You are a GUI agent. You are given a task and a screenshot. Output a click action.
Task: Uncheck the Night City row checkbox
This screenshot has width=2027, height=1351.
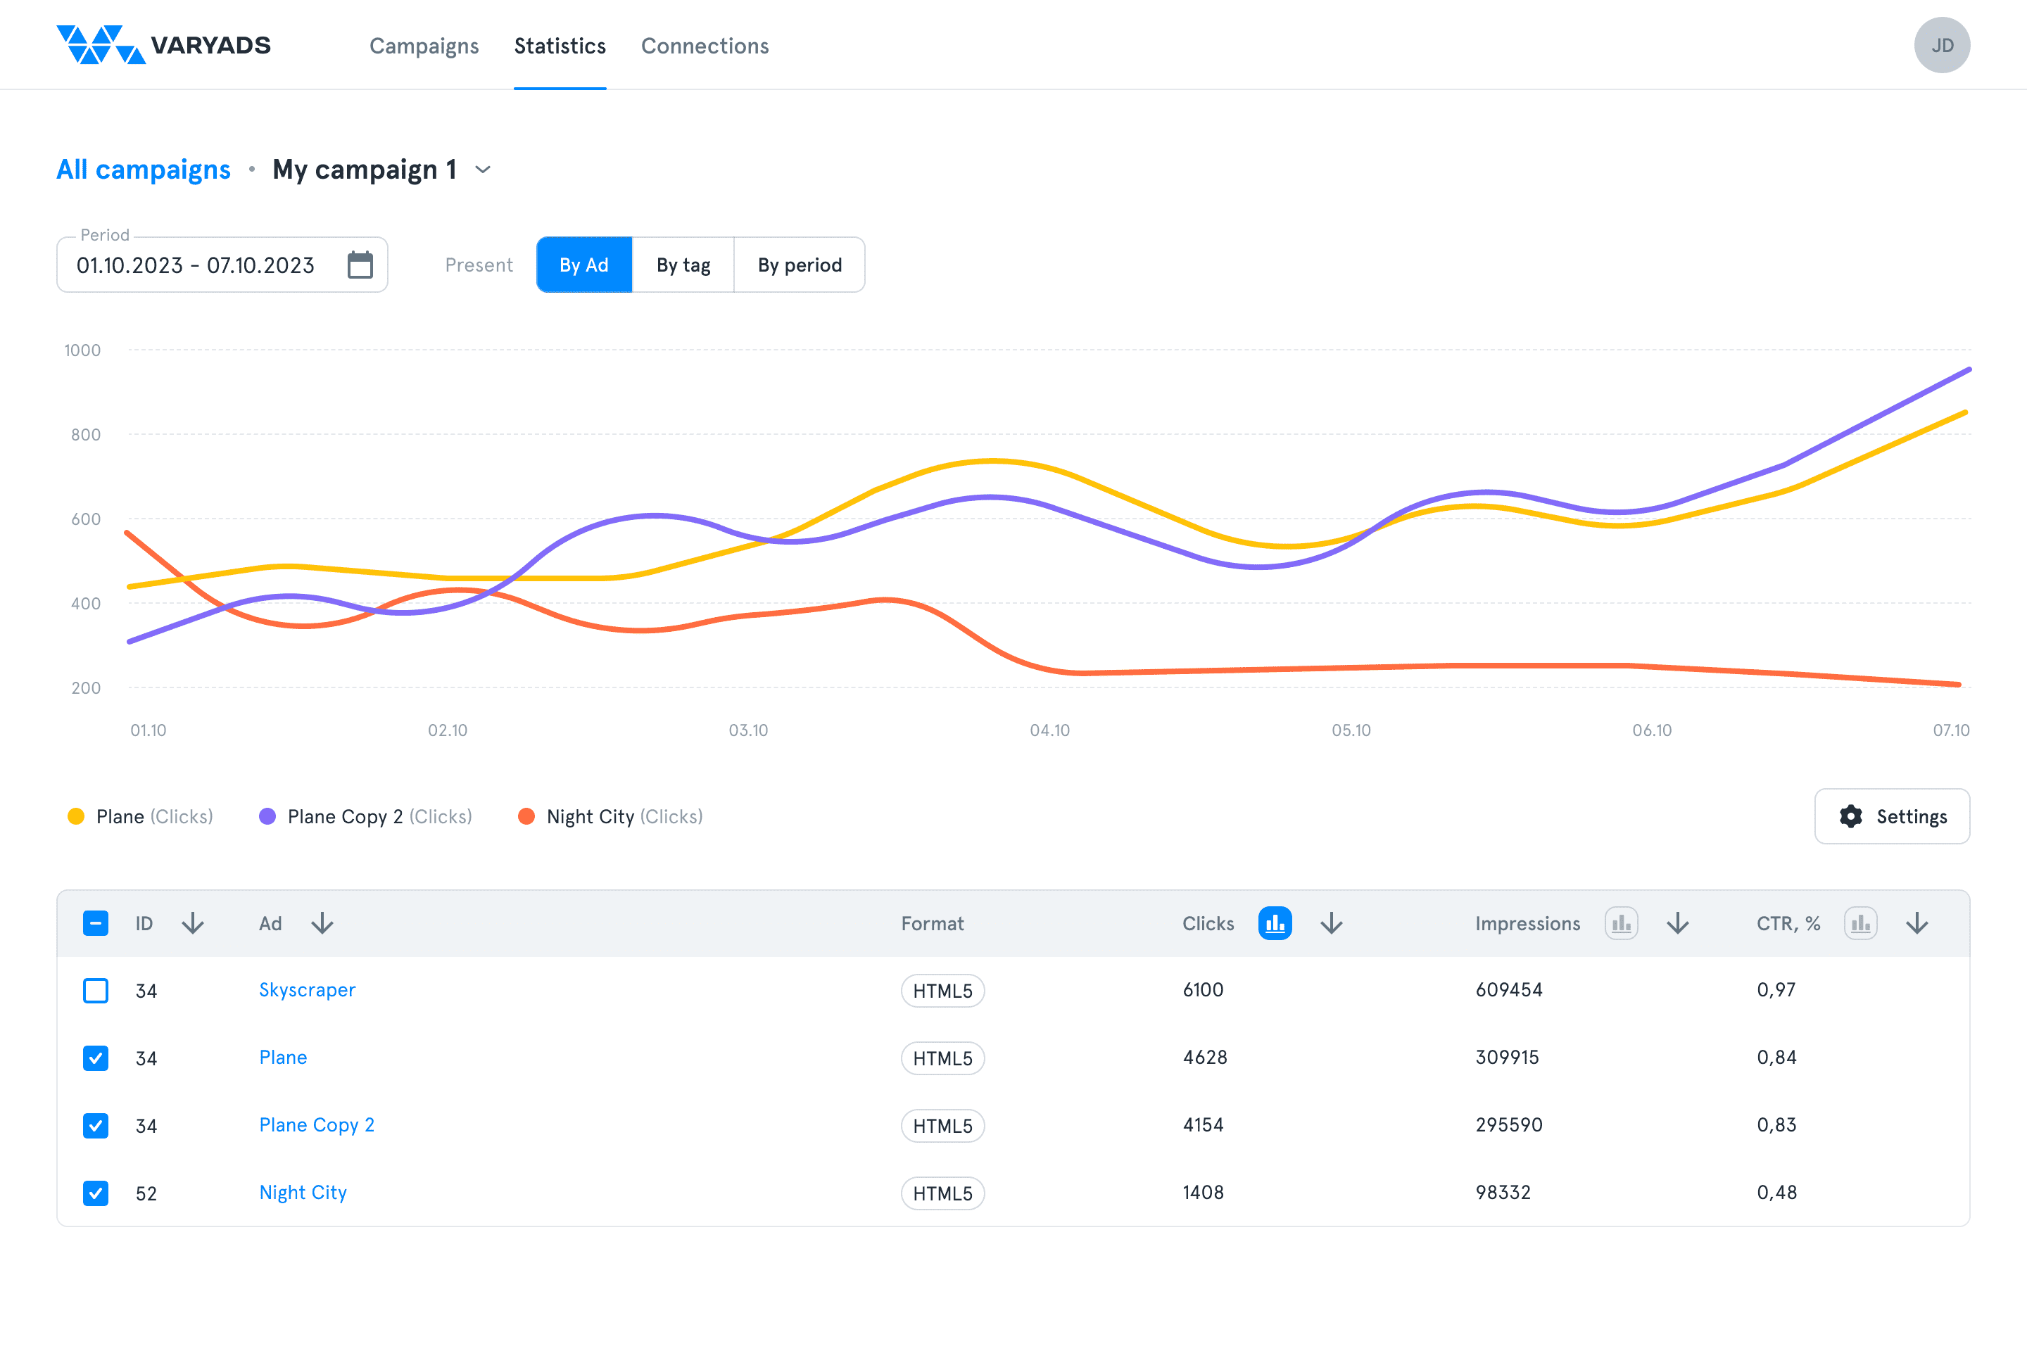(x=96, y=1193)
